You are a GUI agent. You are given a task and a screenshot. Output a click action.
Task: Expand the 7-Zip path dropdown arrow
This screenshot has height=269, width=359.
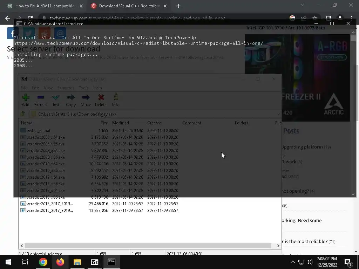278,114
